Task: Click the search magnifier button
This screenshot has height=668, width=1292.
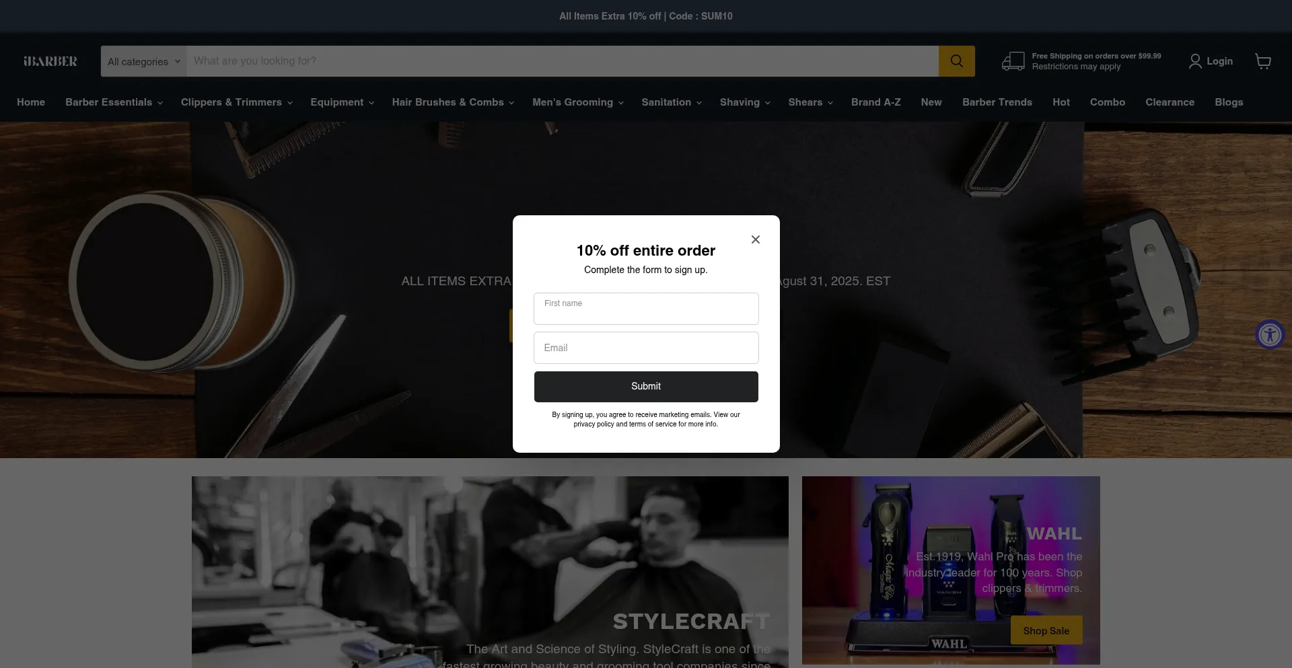Action: click(x=956, y=61)
